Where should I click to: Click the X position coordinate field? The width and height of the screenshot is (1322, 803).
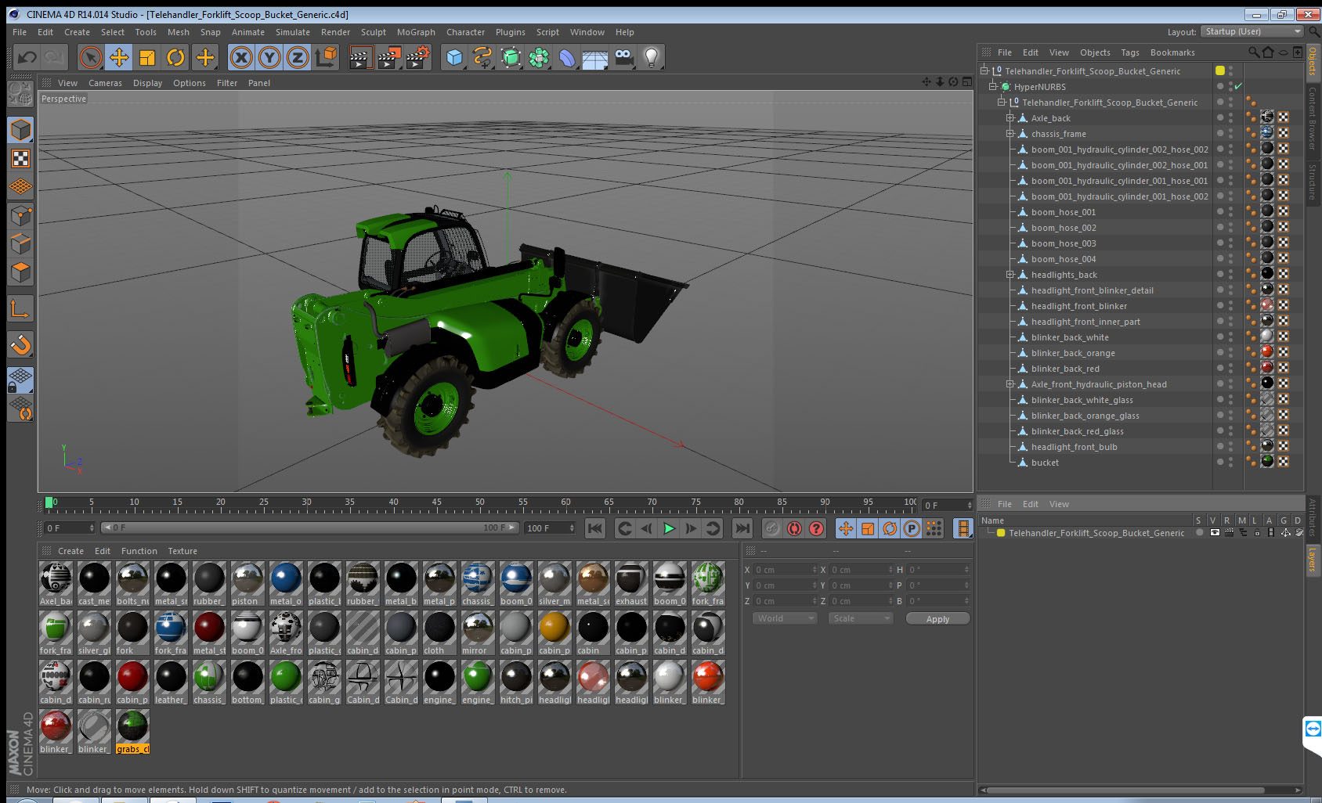[786, 570]
